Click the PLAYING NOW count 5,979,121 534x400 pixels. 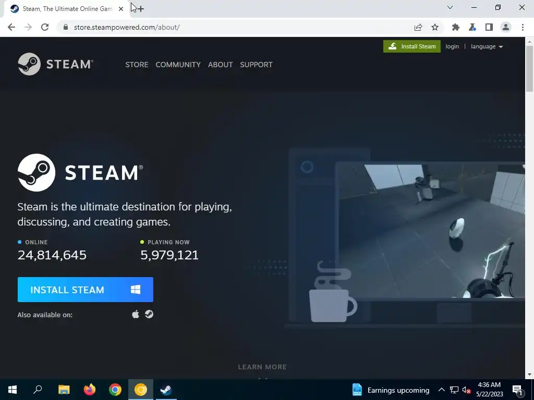pos(169,255)
